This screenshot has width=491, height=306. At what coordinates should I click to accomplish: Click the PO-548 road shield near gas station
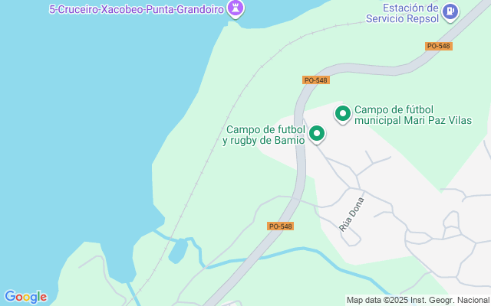(438, 46)
